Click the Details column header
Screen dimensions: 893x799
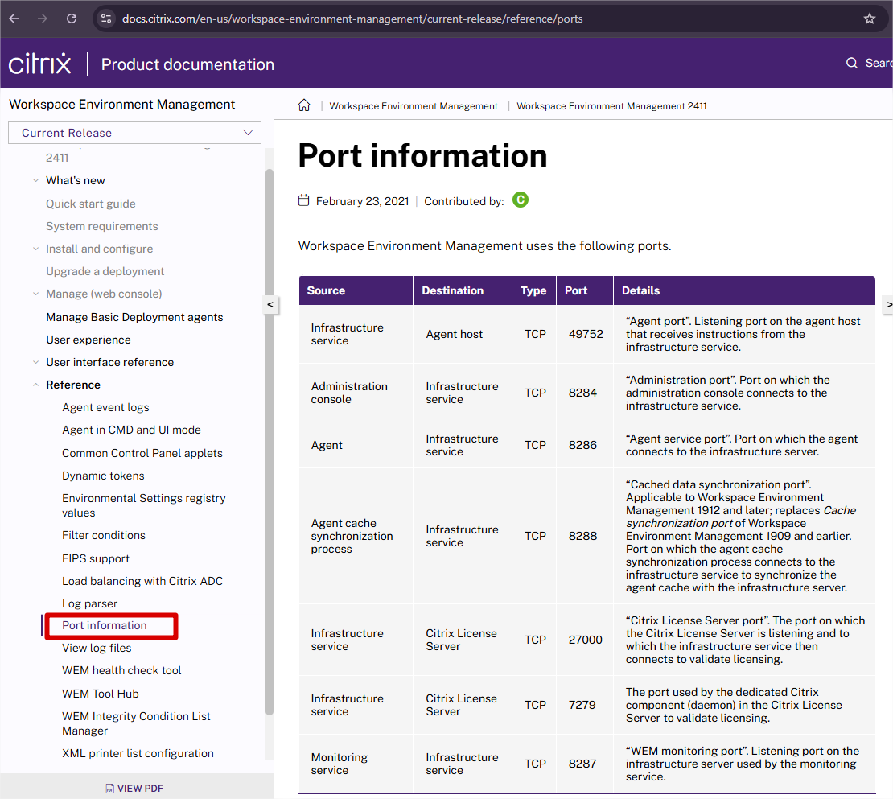(744, 290)
